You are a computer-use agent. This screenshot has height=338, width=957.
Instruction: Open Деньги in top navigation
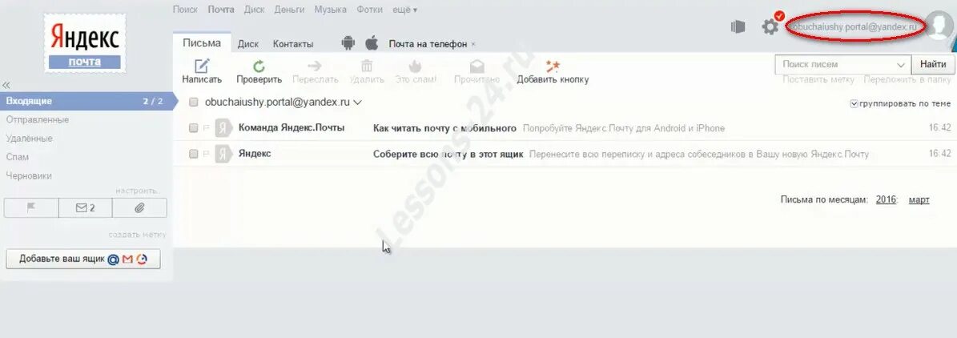coord(289,10)
